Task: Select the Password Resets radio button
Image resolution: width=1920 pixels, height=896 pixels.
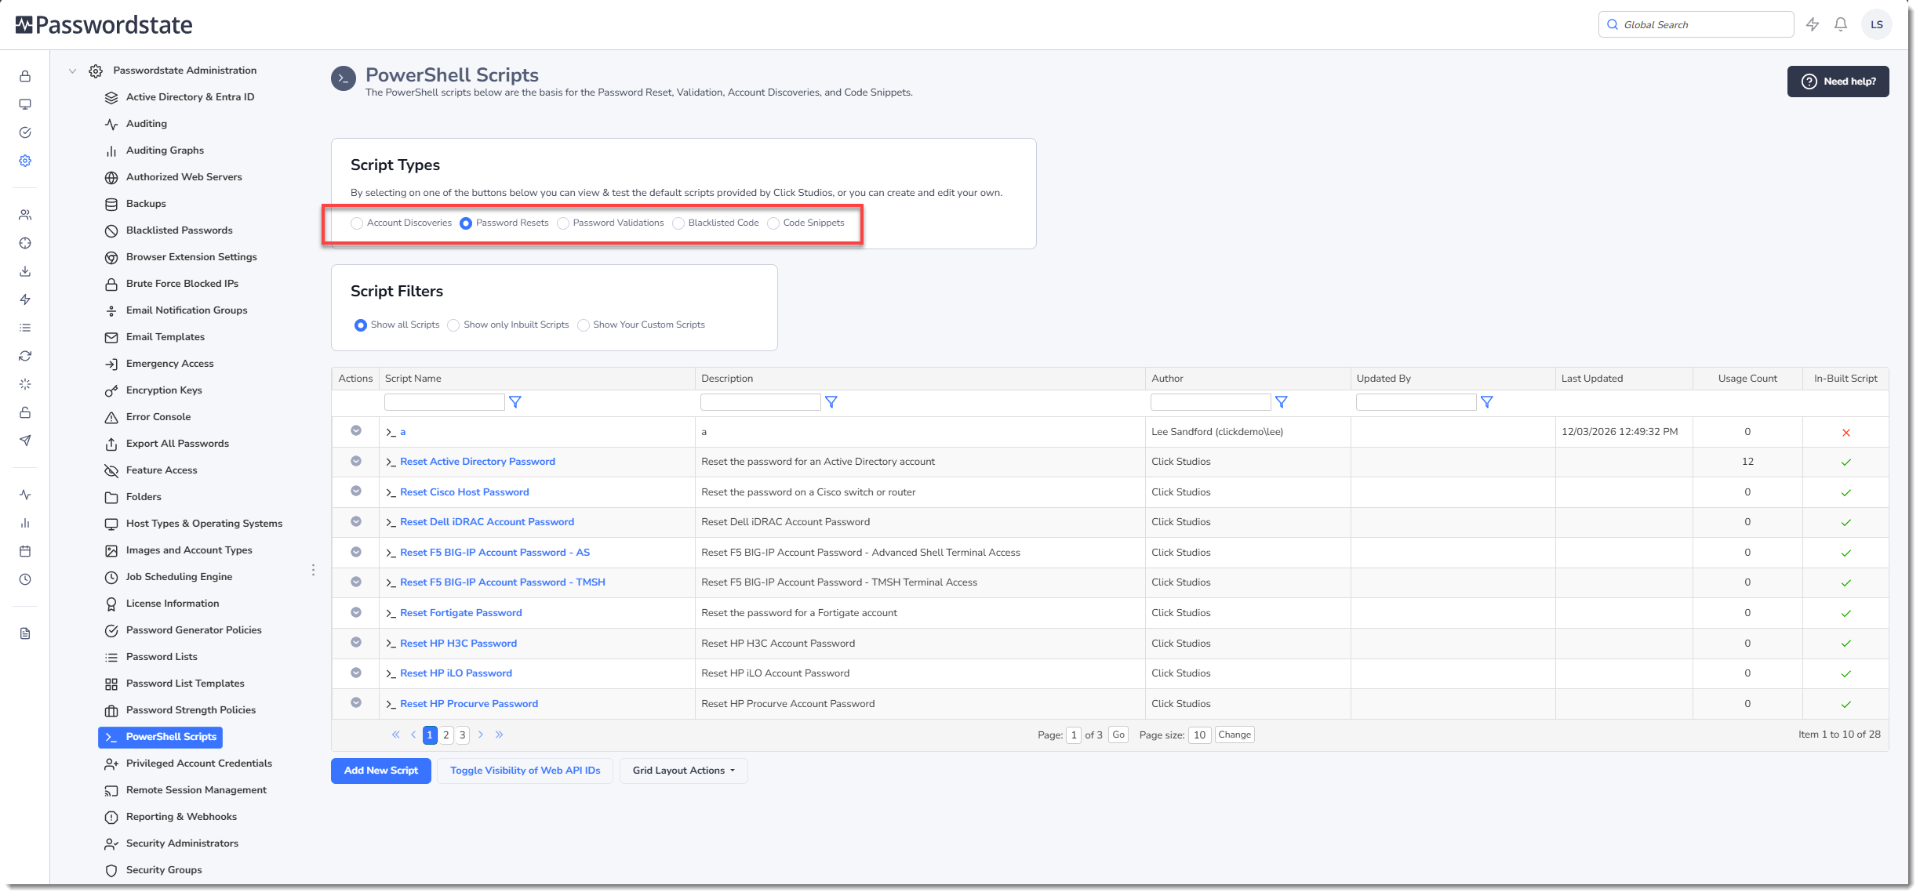Action: (466, 223)
